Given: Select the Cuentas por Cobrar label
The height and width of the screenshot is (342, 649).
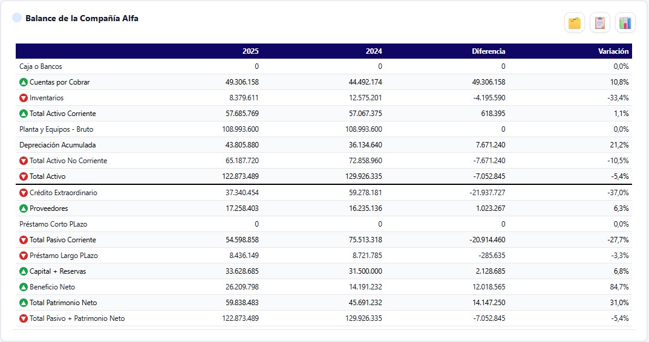Looking at the screenshot, I should pos(60,82).
